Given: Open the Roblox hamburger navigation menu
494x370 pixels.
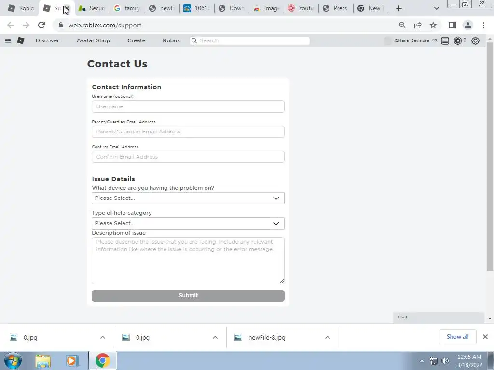Looking at the screenshot, I should click(8, 40).
